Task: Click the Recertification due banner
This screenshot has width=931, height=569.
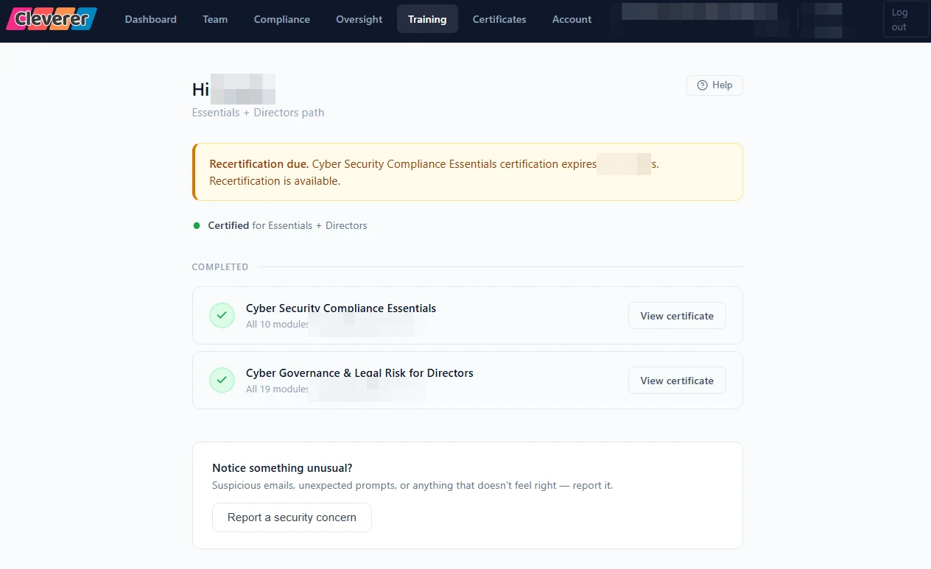Action: pos(468,172)
